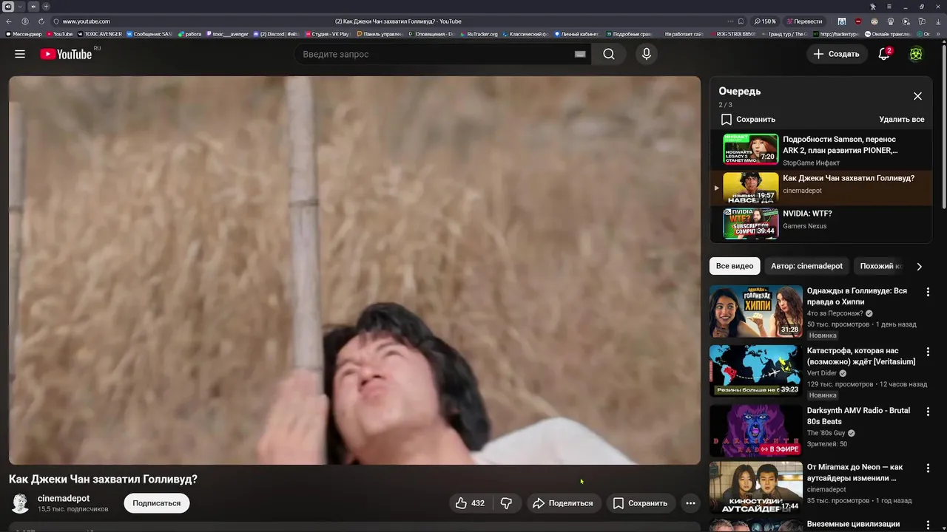Clear queue with Удалить все
This screenshot has height=532, width=947.
901,119
